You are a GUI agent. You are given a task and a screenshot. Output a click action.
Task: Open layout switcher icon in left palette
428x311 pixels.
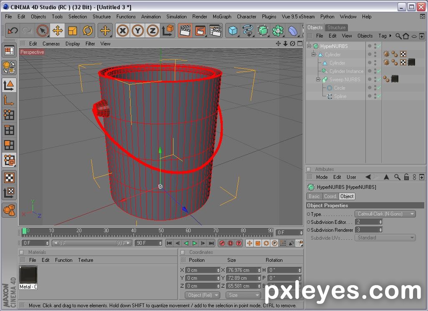pyautogui.click(x=9, y=51)
